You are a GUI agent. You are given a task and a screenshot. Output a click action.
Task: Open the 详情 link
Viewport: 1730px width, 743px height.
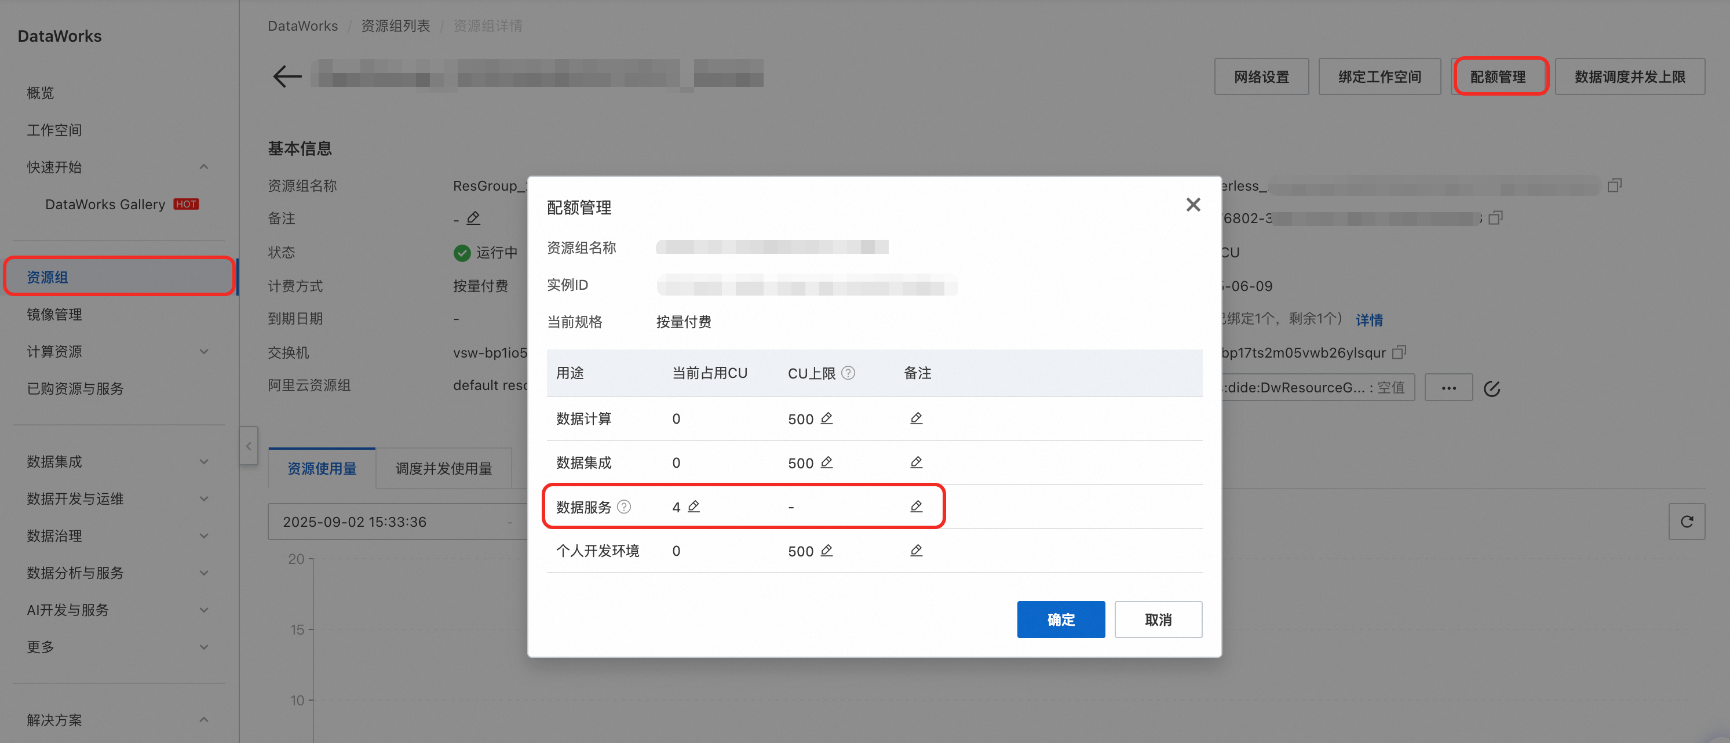1368,319
